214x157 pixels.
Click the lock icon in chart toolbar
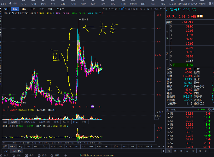pos(113,9)
